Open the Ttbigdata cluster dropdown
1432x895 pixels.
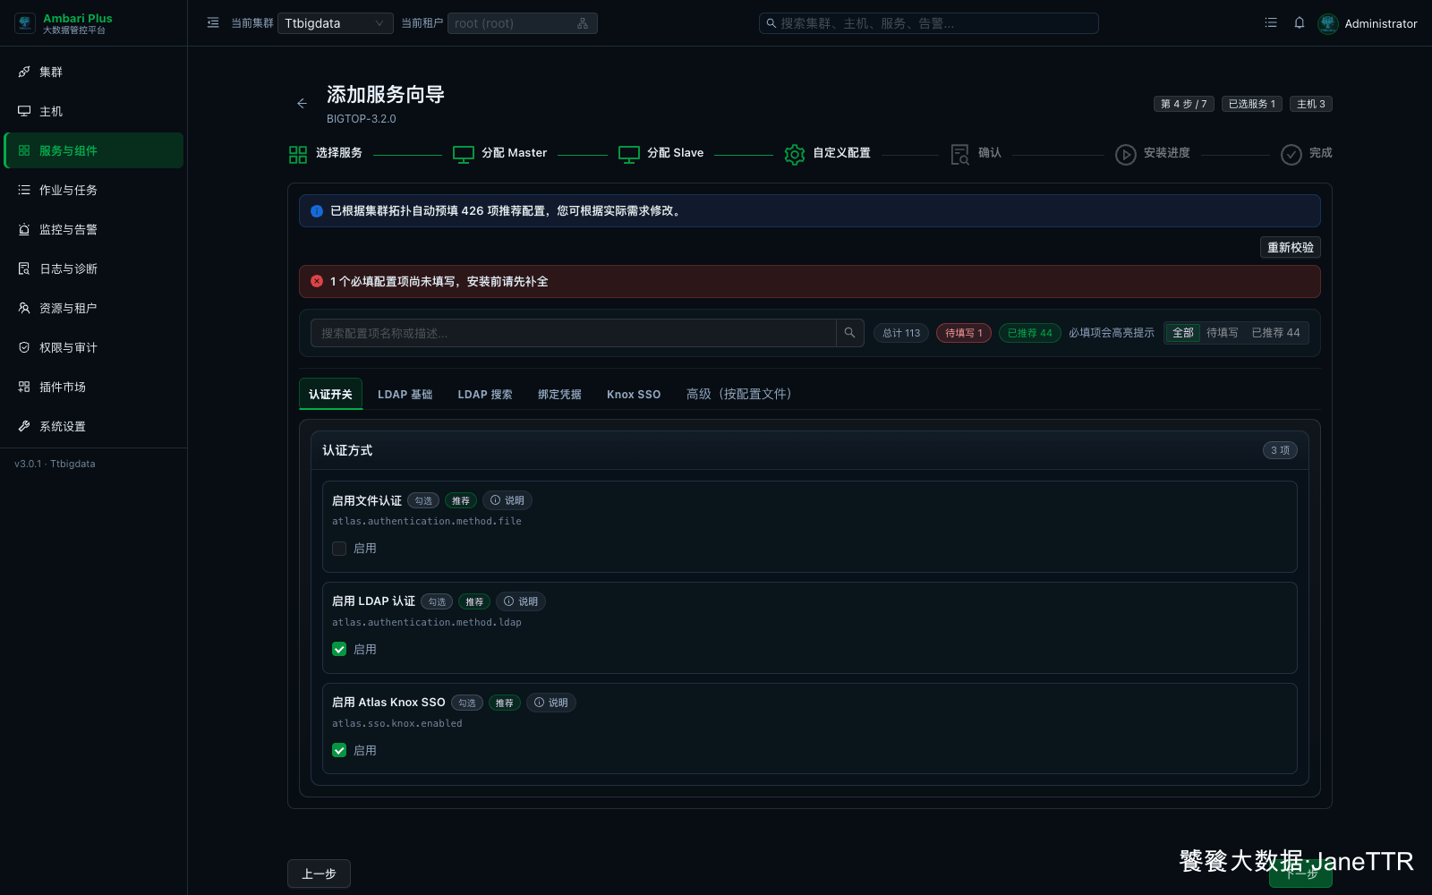point(336,23)
